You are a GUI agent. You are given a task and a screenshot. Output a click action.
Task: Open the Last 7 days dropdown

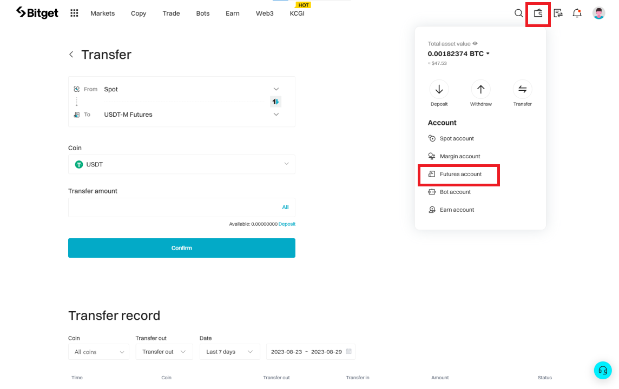tap(230, 352)
